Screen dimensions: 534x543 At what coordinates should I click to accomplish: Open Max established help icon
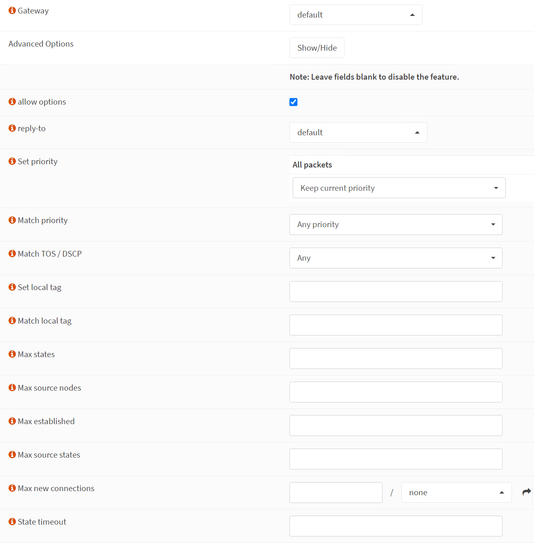[12, 421]
